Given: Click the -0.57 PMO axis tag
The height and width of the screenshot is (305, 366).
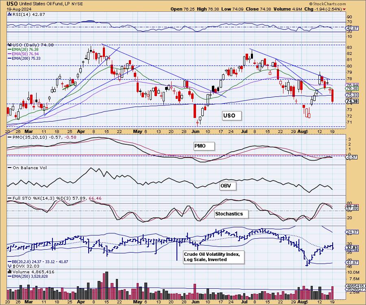Looking at the screenshot, I should pyautogui.click(x=351, y=157).
